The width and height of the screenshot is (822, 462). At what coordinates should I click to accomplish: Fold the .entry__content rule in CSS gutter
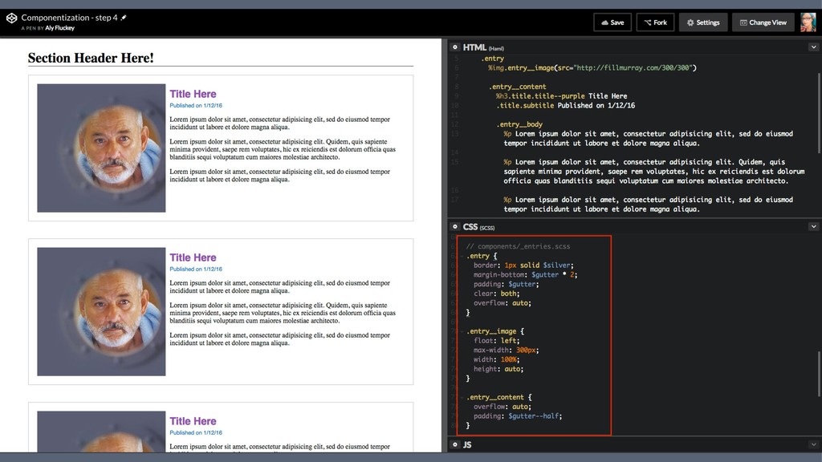click(462, 398)
